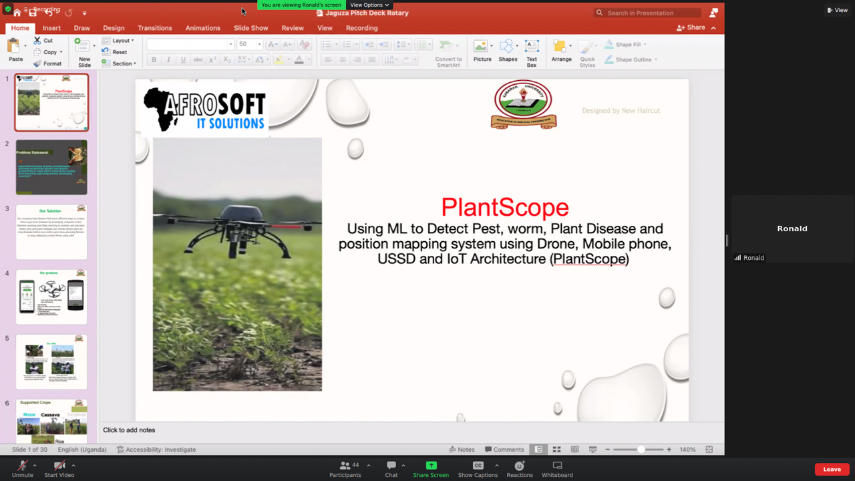The height and width of the screenshot is (481, 855).
Task: Select slide 2 Problem Statement thumbnail
Action: [51, 167]
